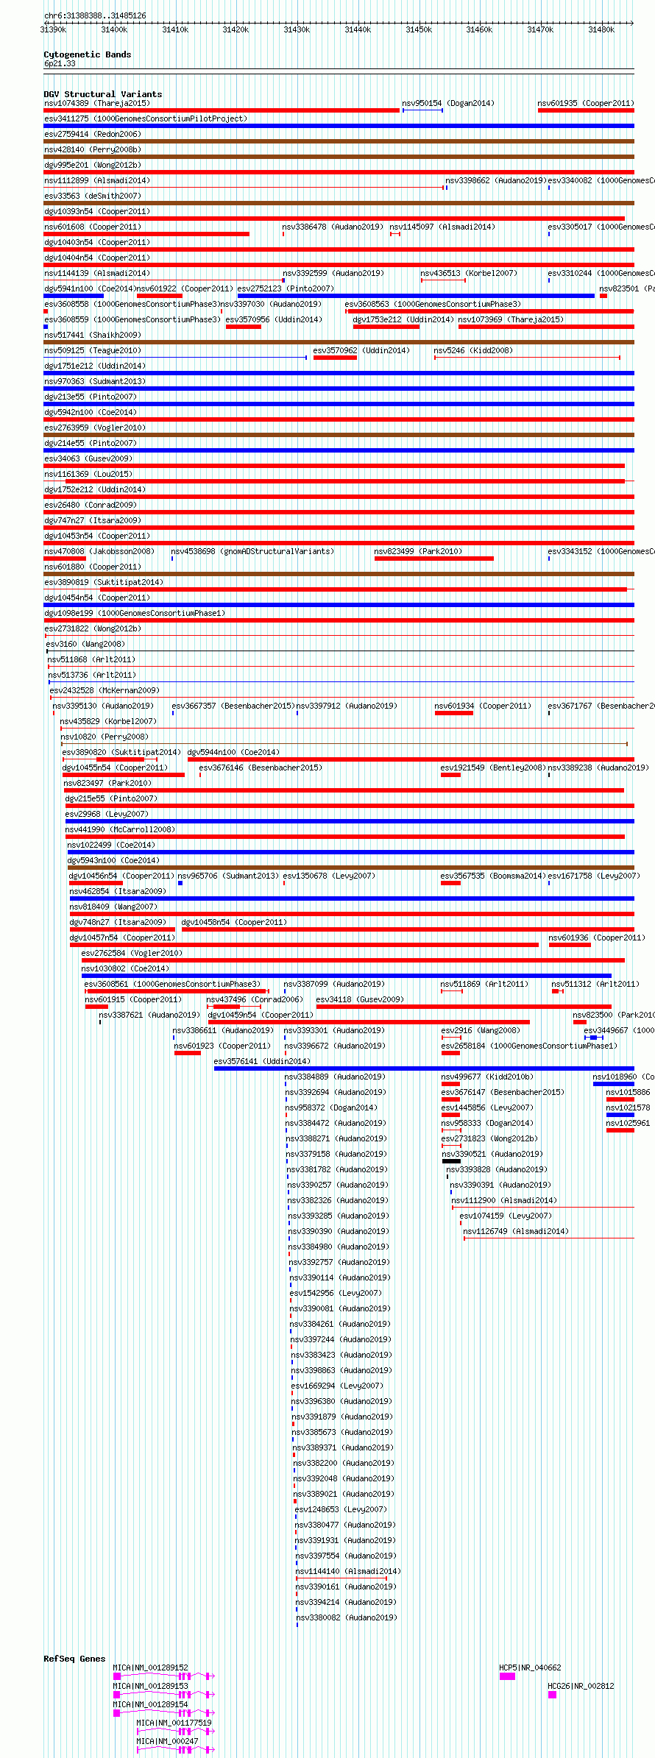
Task: Select esv3411275 (1000GenomesConsortiumPilotProject) label
Action: click(146, 118)
